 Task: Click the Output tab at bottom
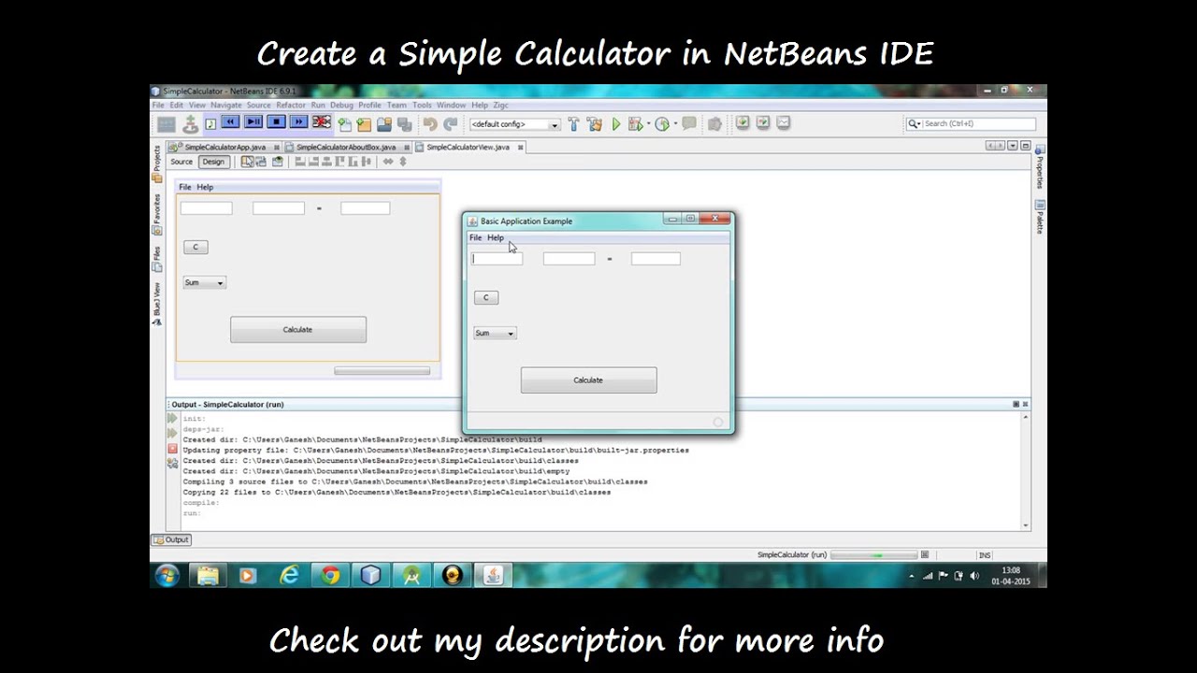[171, 539]
